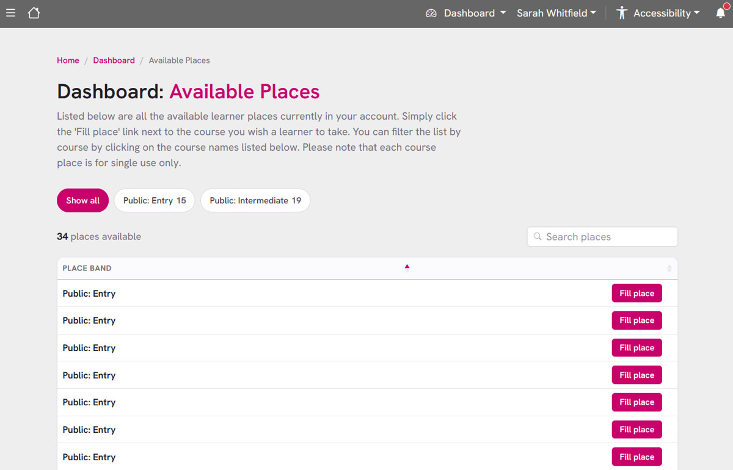Go to the home page icon
Image resolution: width=733 pixels, height=470 pixels.
(34, 13)
